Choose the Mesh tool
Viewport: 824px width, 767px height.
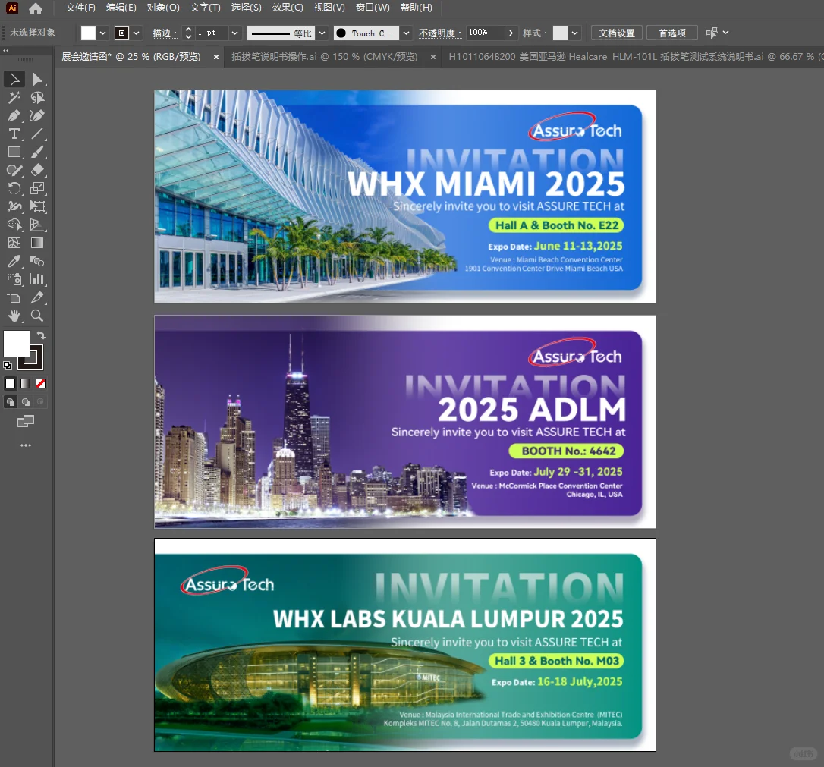tap(14, 243)
